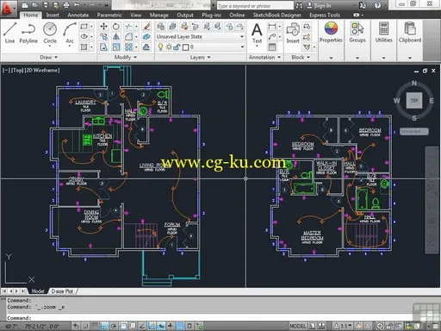This screenshot has width=441, height=331.
Task: Open the Utilities panel button
Action: [384, 33]
